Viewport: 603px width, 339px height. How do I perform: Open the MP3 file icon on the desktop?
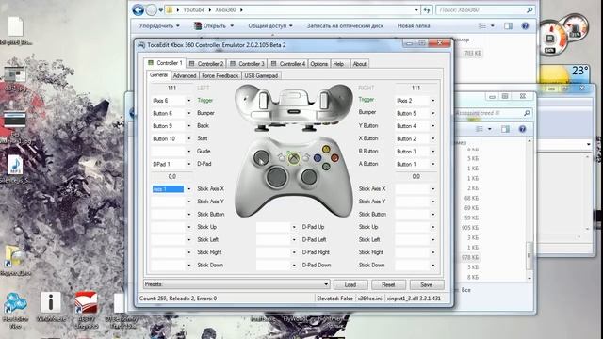(x=15, y=166)
